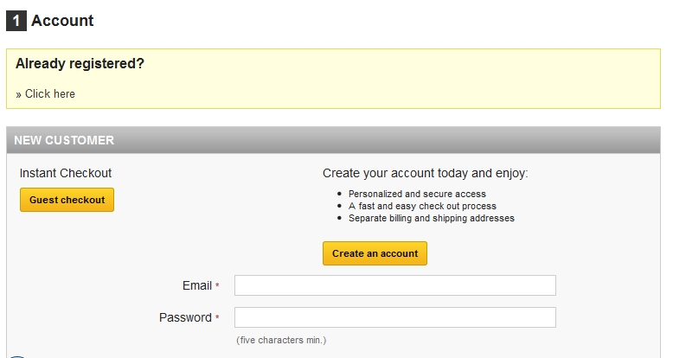
Task: Click the 'Already registered?' heading
Action: pos(80,64)
